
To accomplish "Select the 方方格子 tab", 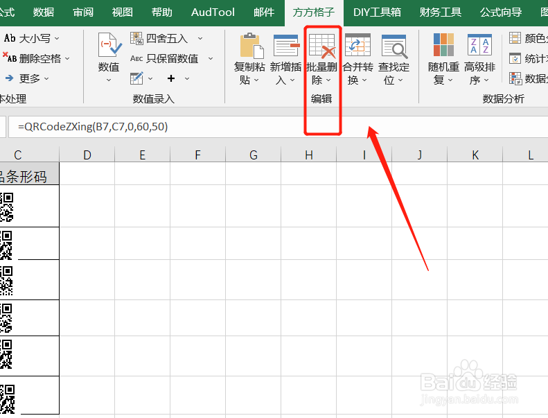I will point(314,12).
